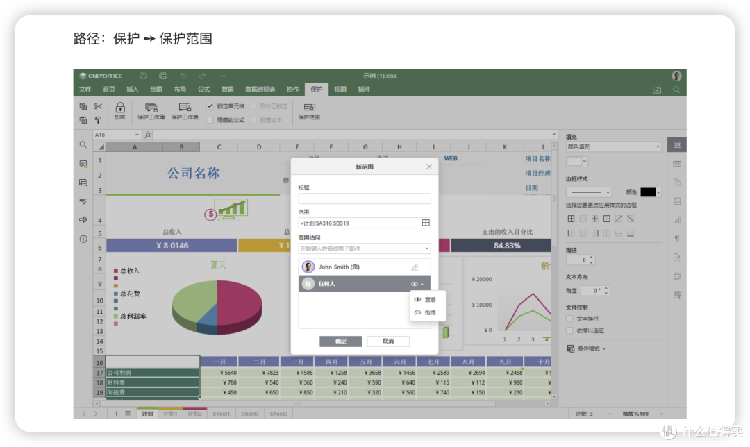Click the 保护范围 protect range icon

point(309,107)
